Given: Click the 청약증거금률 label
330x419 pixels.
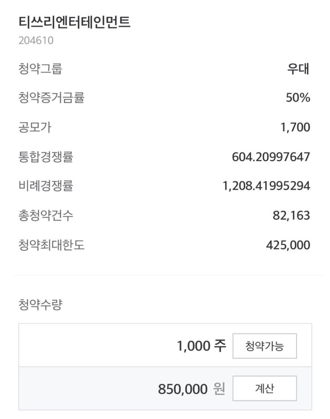Looking at the screenshot, I should (x=52, y=98).
